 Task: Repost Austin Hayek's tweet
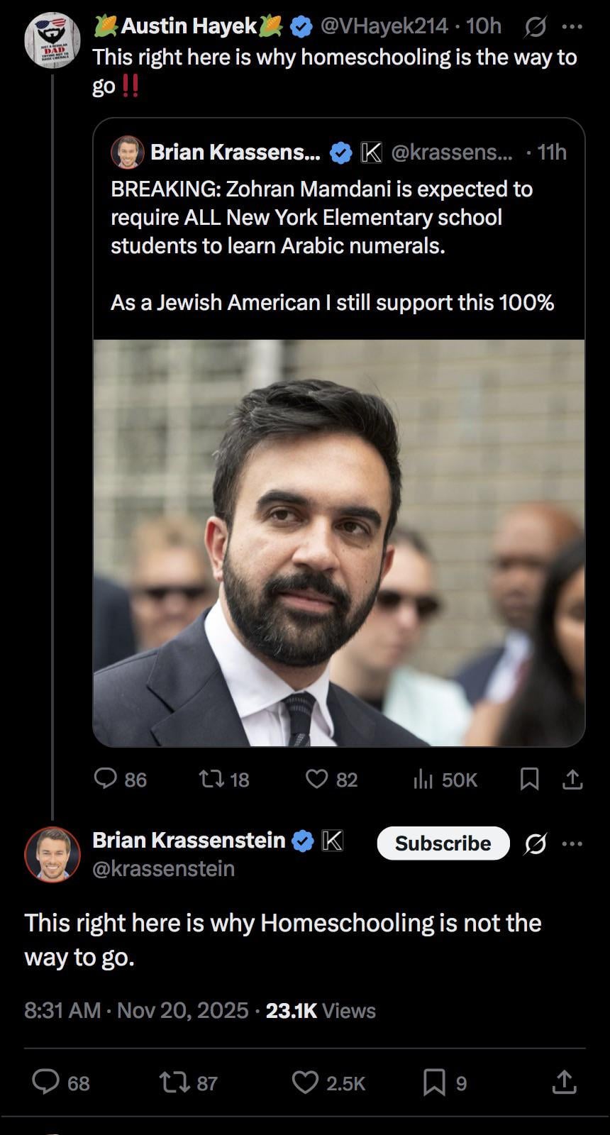211,779
